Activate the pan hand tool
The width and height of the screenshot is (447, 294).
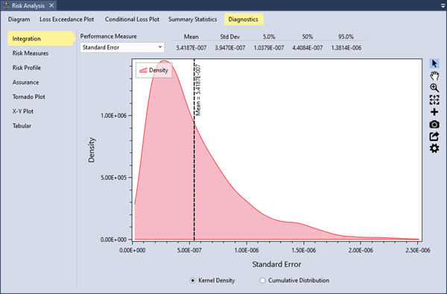pos(434,75)
